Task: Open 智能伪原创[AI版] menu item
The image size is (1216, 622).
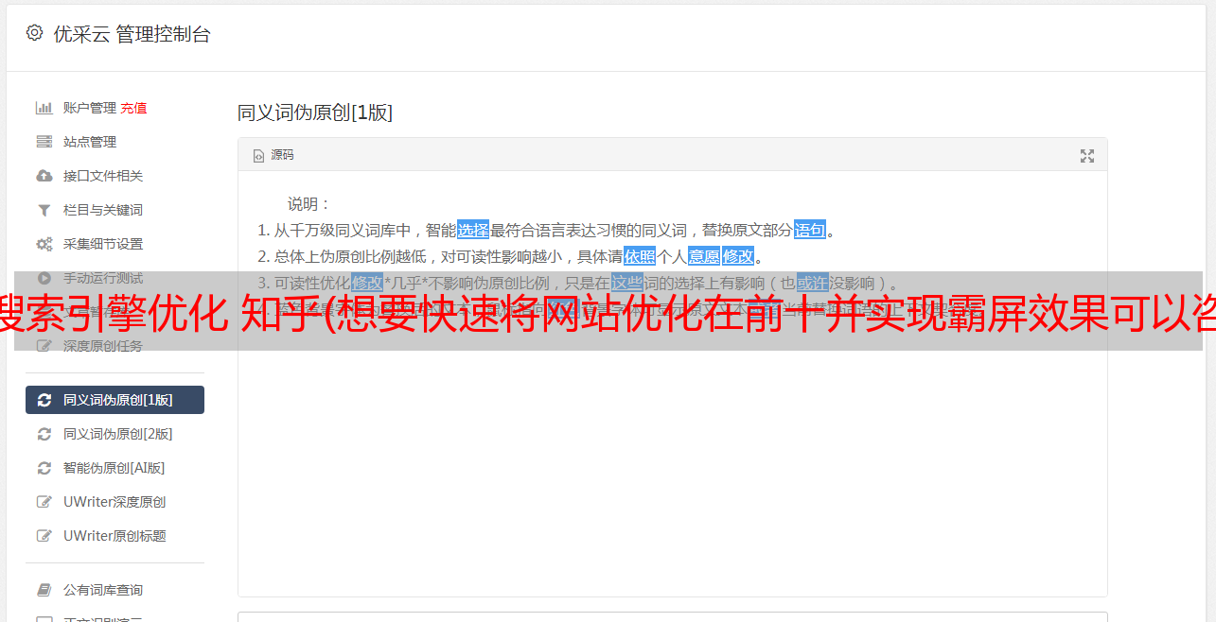Action: (x=115, y=468)
